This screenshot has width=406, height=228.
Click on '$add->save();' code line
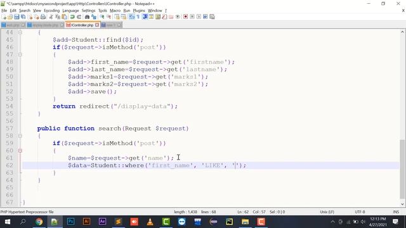pyautogui.click(x=93, y=91)
